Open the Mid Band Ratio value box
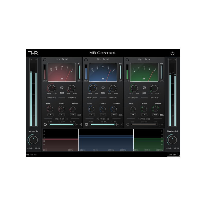Image resolution: width=206 pixels, height=206 pixels. [92, 115]
